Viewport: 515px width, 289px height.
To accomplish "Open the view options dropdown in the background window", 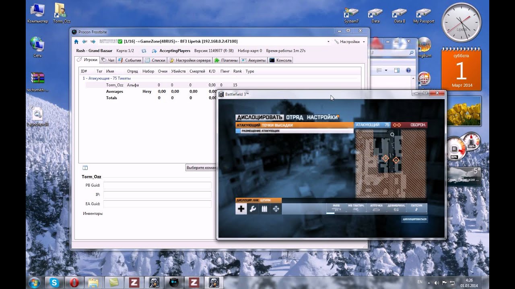I will coord(386,70).
